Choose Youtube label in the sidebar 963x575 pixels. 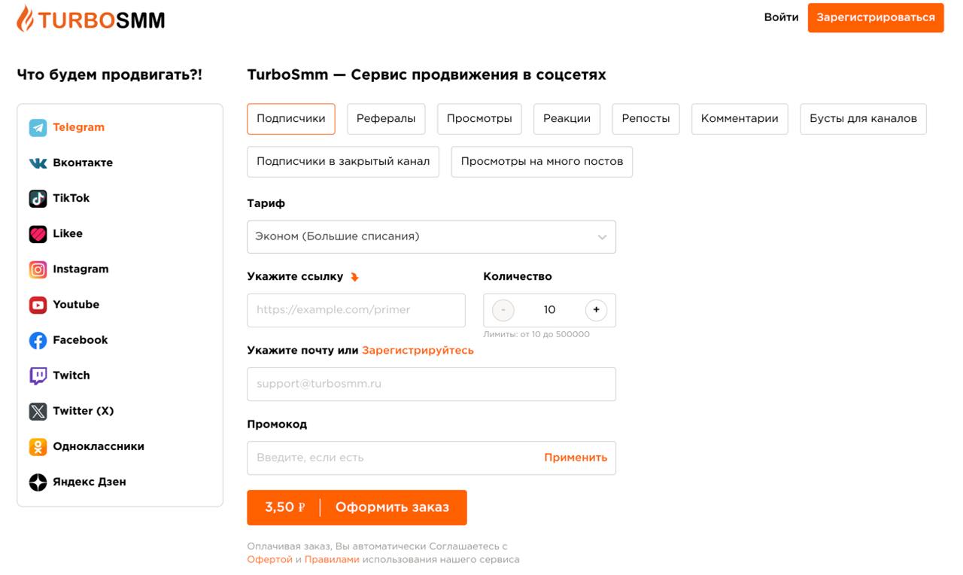click(x=76, y=304)
